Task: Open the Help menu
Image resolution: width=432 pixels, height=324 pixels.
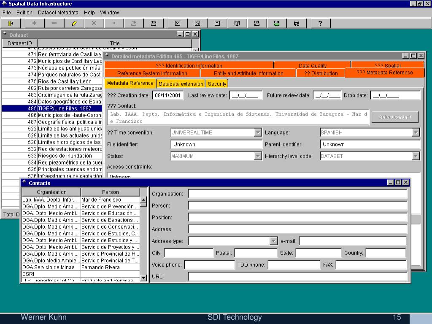Action: click(89, 13)
